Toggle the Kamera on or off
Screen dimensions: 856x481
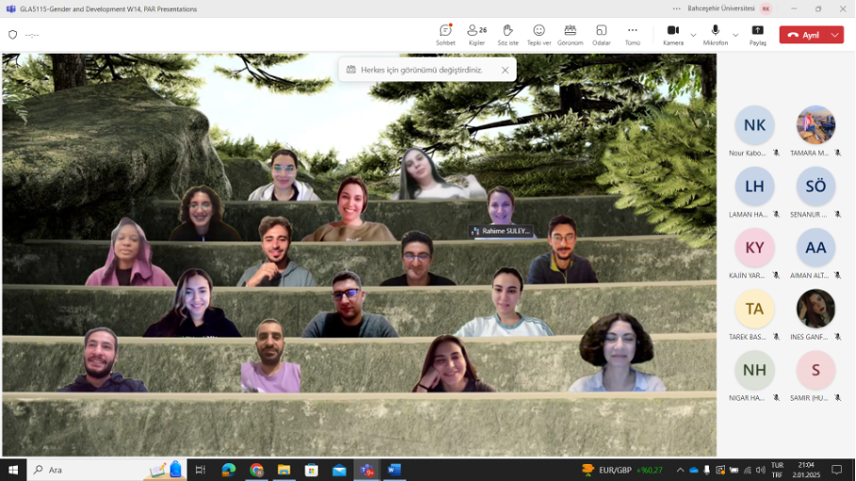click(x=672, y=35)
